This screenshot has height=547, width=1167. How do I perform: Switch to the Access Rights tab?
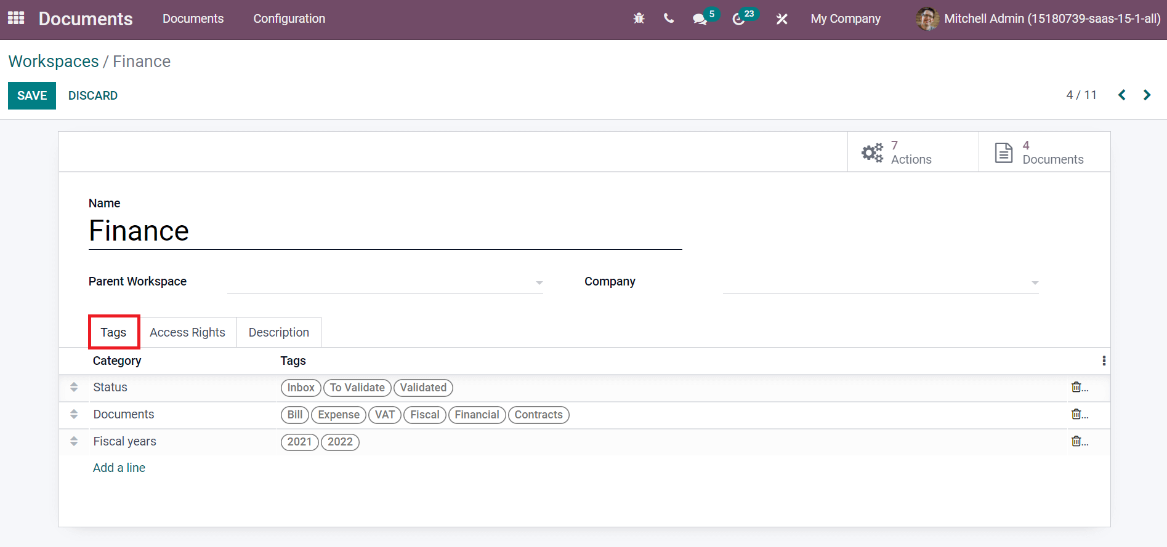click(187, 332)
